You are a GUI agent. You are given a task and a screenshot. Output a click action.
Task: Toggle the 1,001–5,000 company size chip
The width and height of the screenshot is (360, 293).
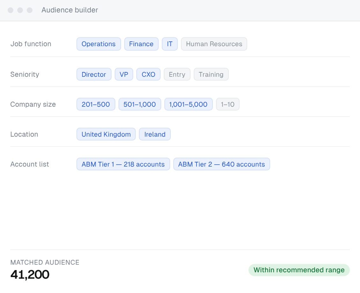pyautogui.click(x=188, y=104)
